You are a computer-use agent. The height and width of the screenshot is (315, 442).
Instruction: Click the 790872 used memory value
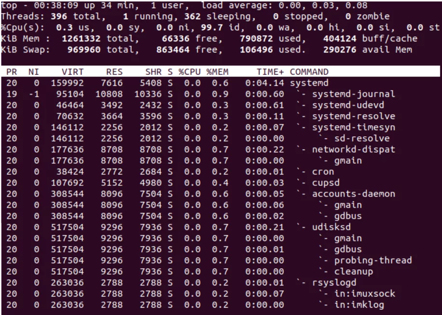(256, 39)
